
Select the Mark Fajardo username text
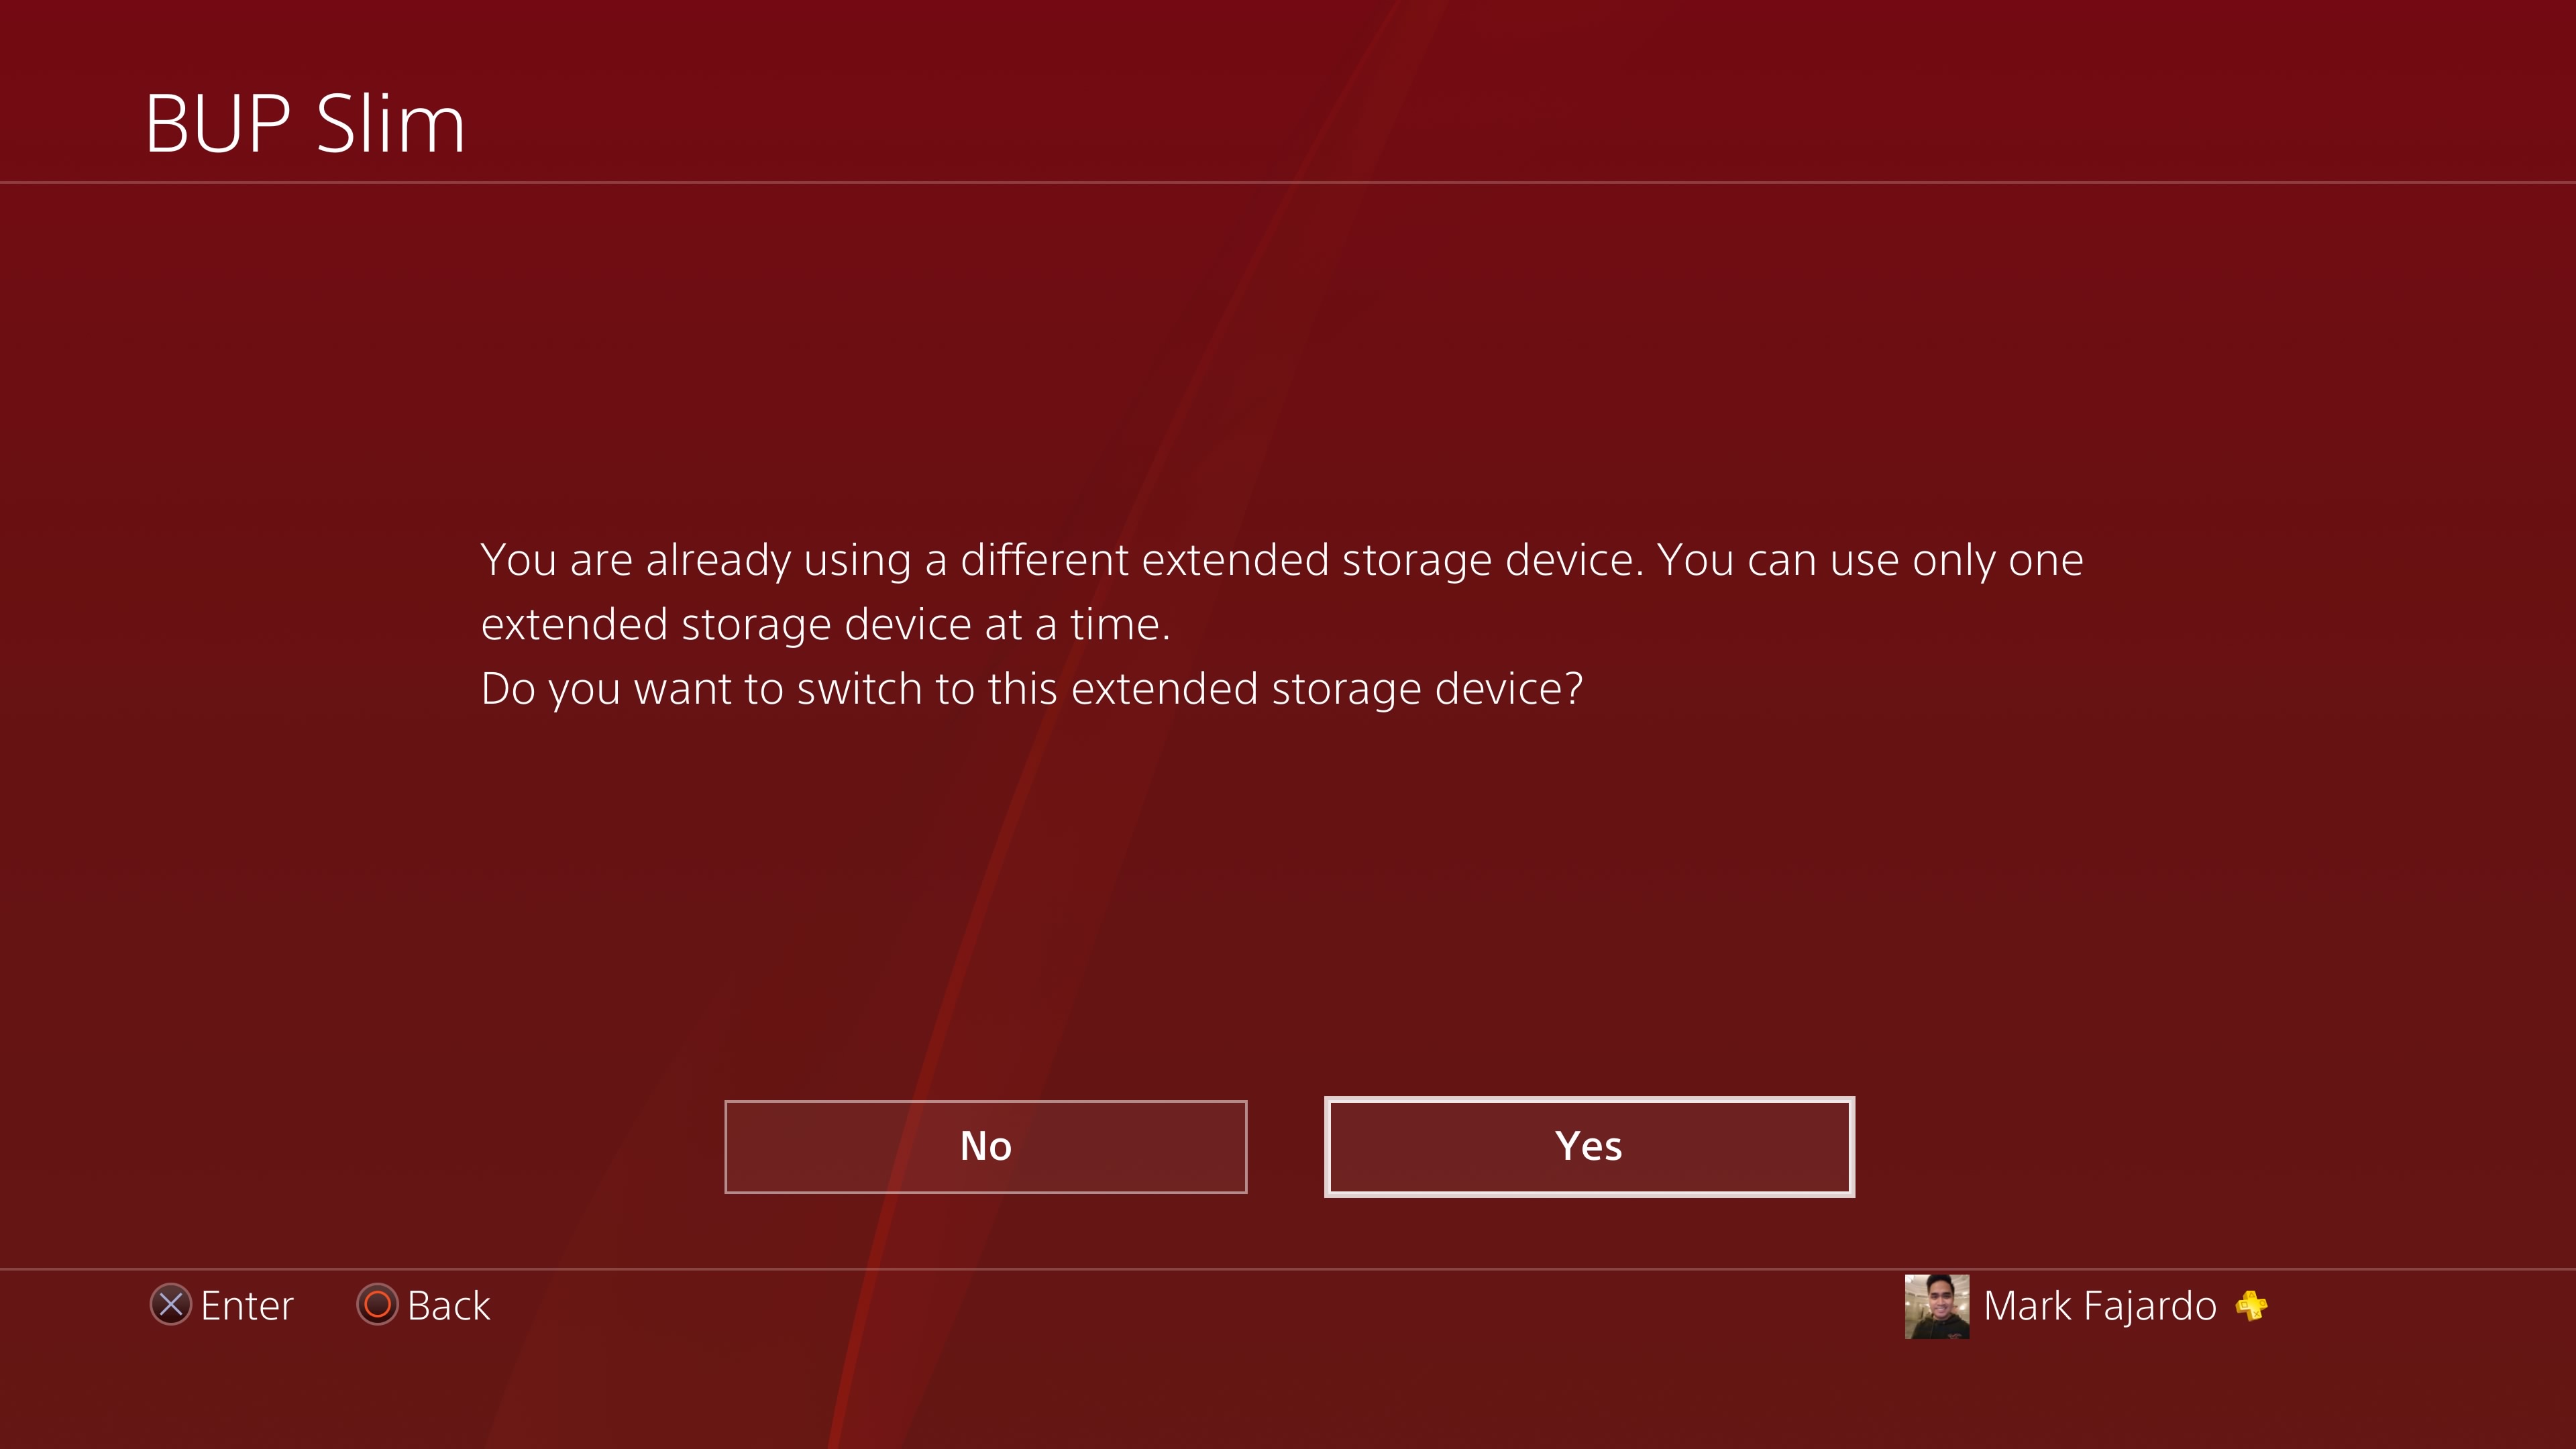2100,1306
